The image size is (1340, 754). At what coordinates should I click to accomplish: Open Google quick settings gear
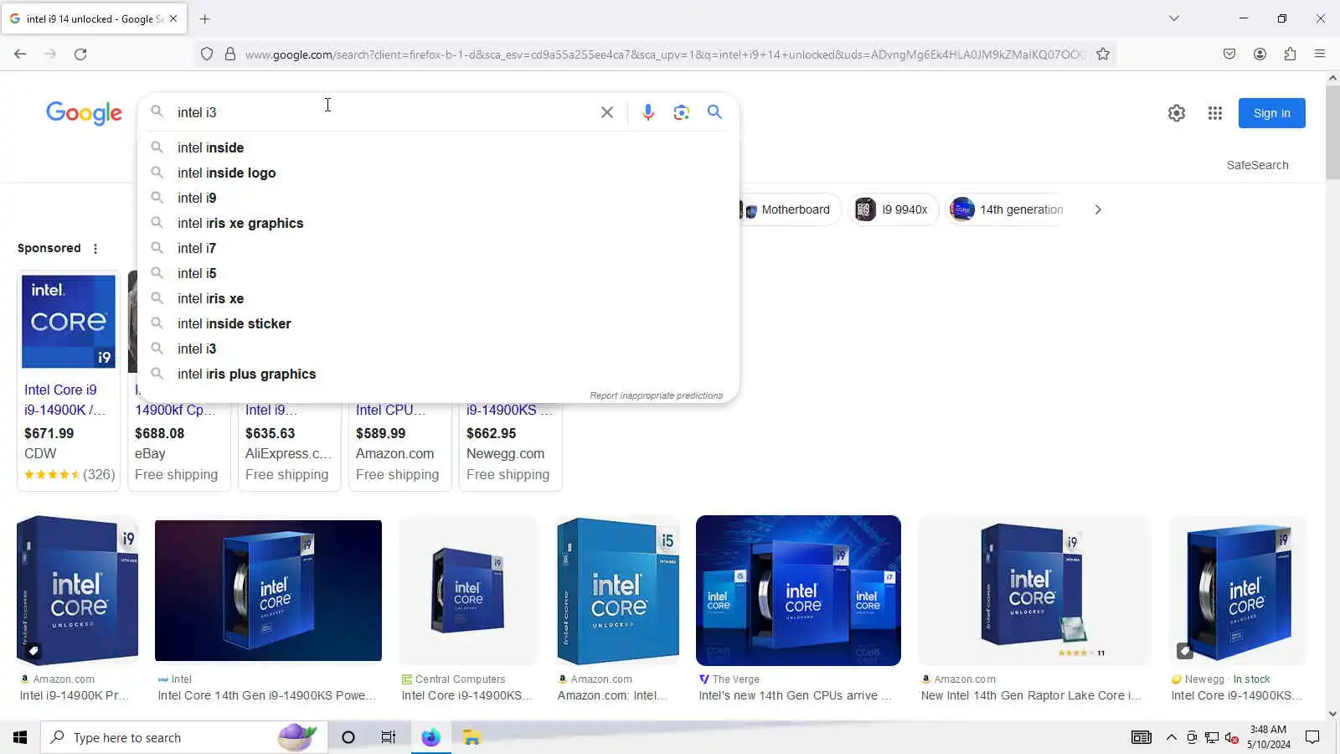pyautogui.click(x=1177, y=113)
